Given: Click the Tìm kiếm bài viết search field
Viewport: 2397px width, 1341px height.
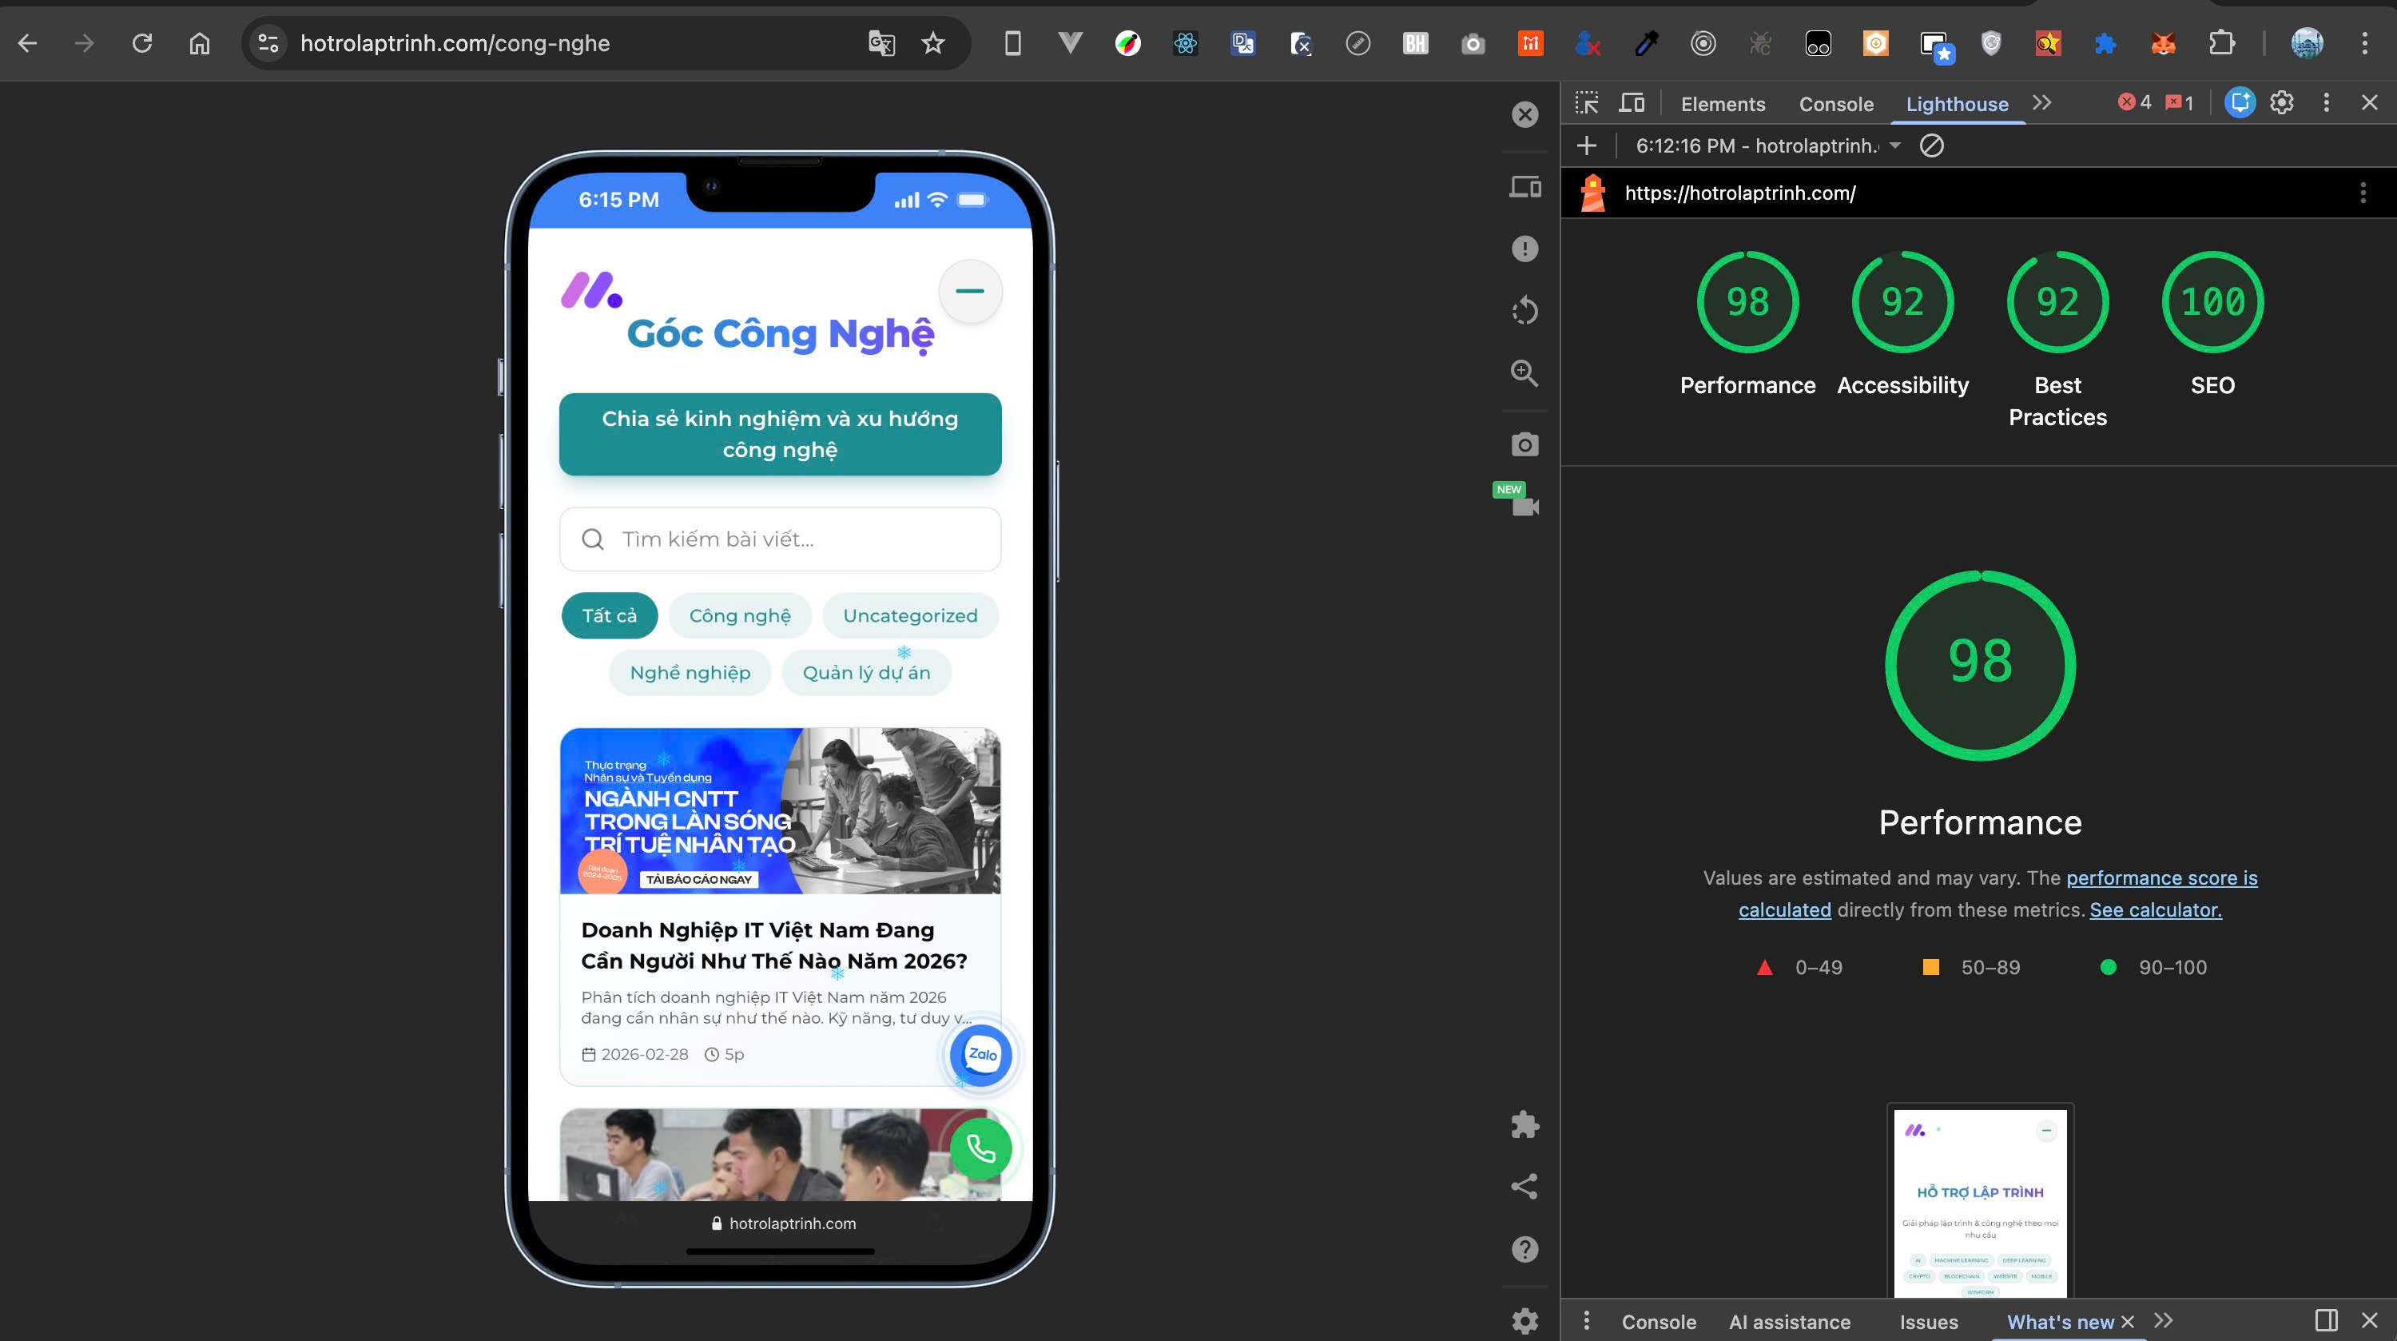Looking at the screenshot, I should [x=780, y=539].
